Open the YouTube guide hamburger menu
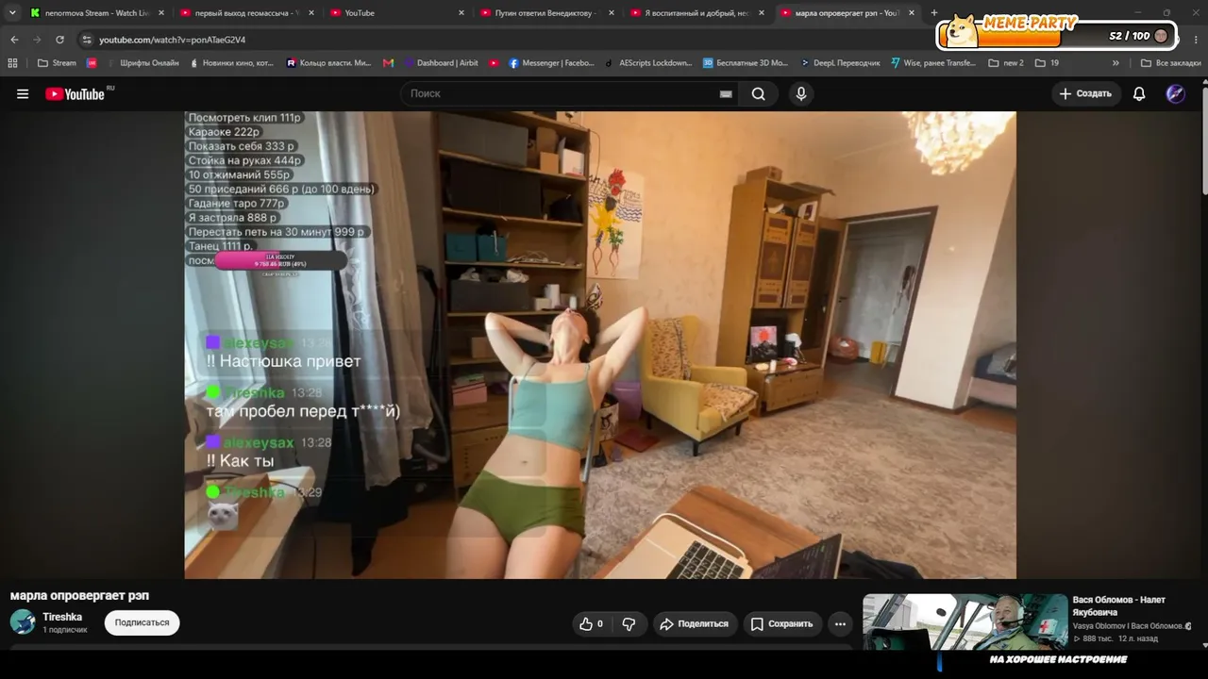 coord(23,93)
